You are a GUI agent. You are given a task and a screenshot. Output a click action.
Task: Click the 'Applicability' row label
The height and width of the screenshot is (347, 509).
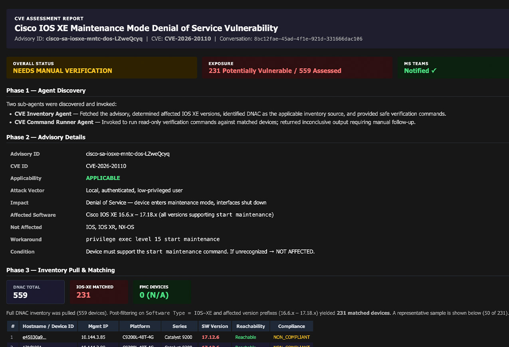pos(26,178)
